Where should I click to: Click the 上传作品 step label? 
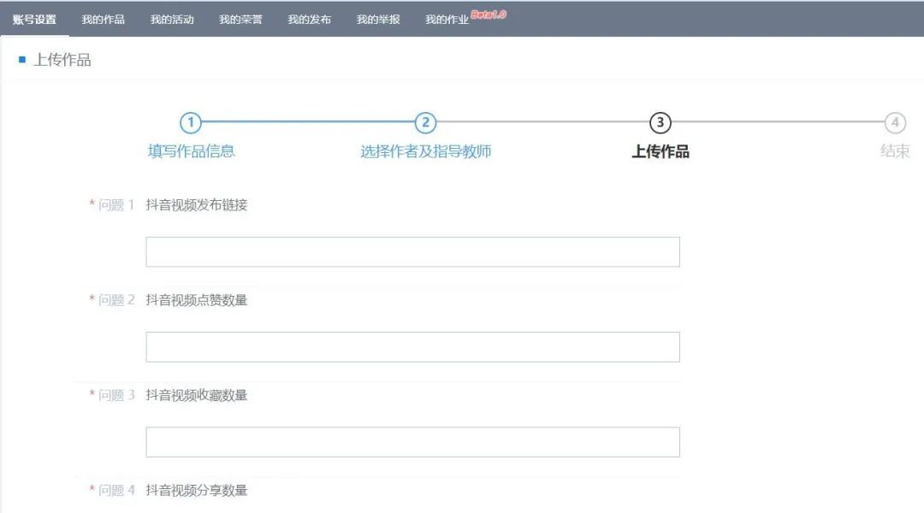pyautogui.click(x=660, y=151)
